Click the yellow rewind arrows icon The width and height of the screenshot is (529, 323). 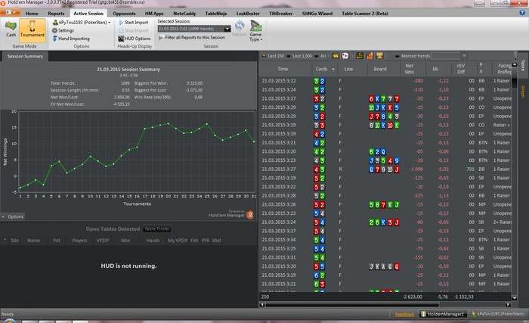pos(336,55)
